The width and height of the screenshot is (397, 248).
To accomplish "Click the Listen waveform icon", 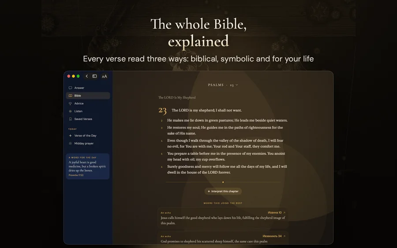I will coord(71,111).
